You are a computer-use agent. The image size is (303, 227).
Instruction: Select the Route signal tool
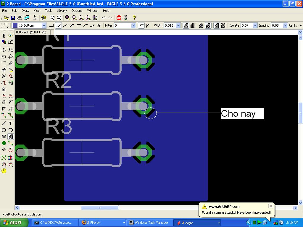coord(4,115)
